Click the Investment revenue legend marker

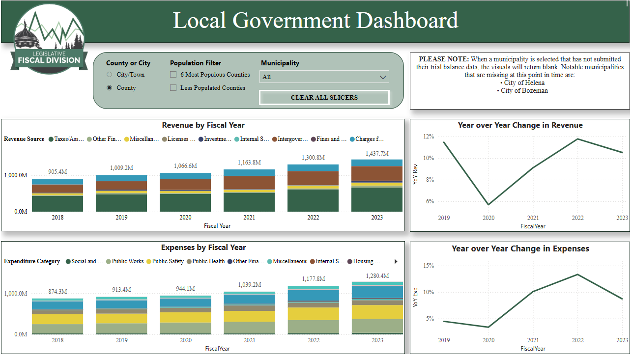pyautogui.click(x=201, y=139)
